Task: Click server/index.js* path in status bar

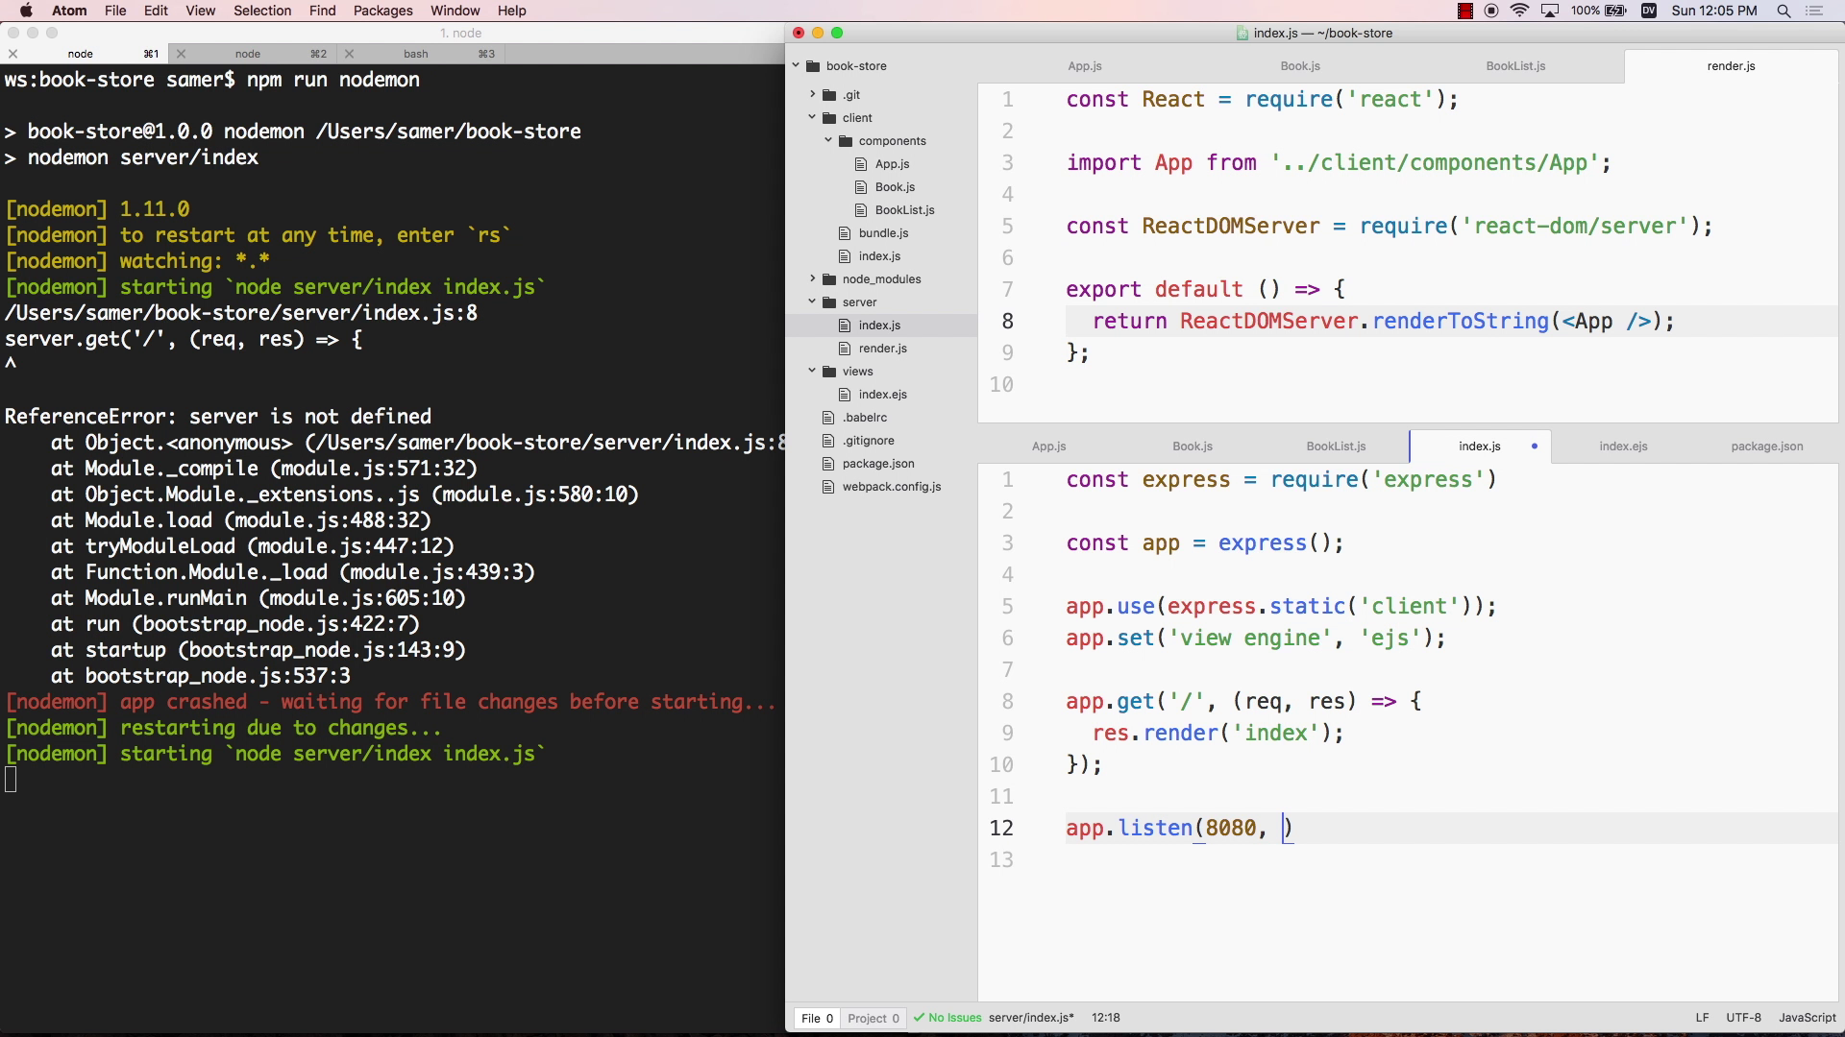Action: [x=1031, y=1018]
